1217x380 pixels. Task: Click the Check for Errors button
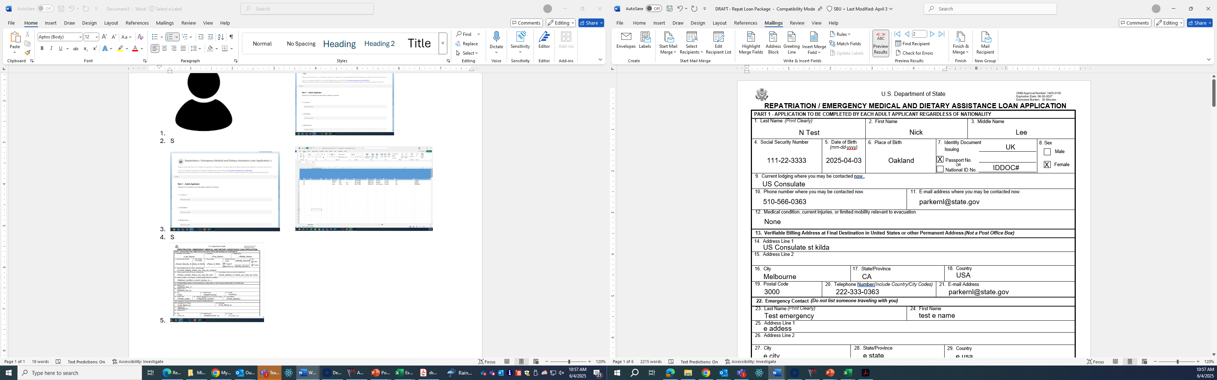[914, 53]
